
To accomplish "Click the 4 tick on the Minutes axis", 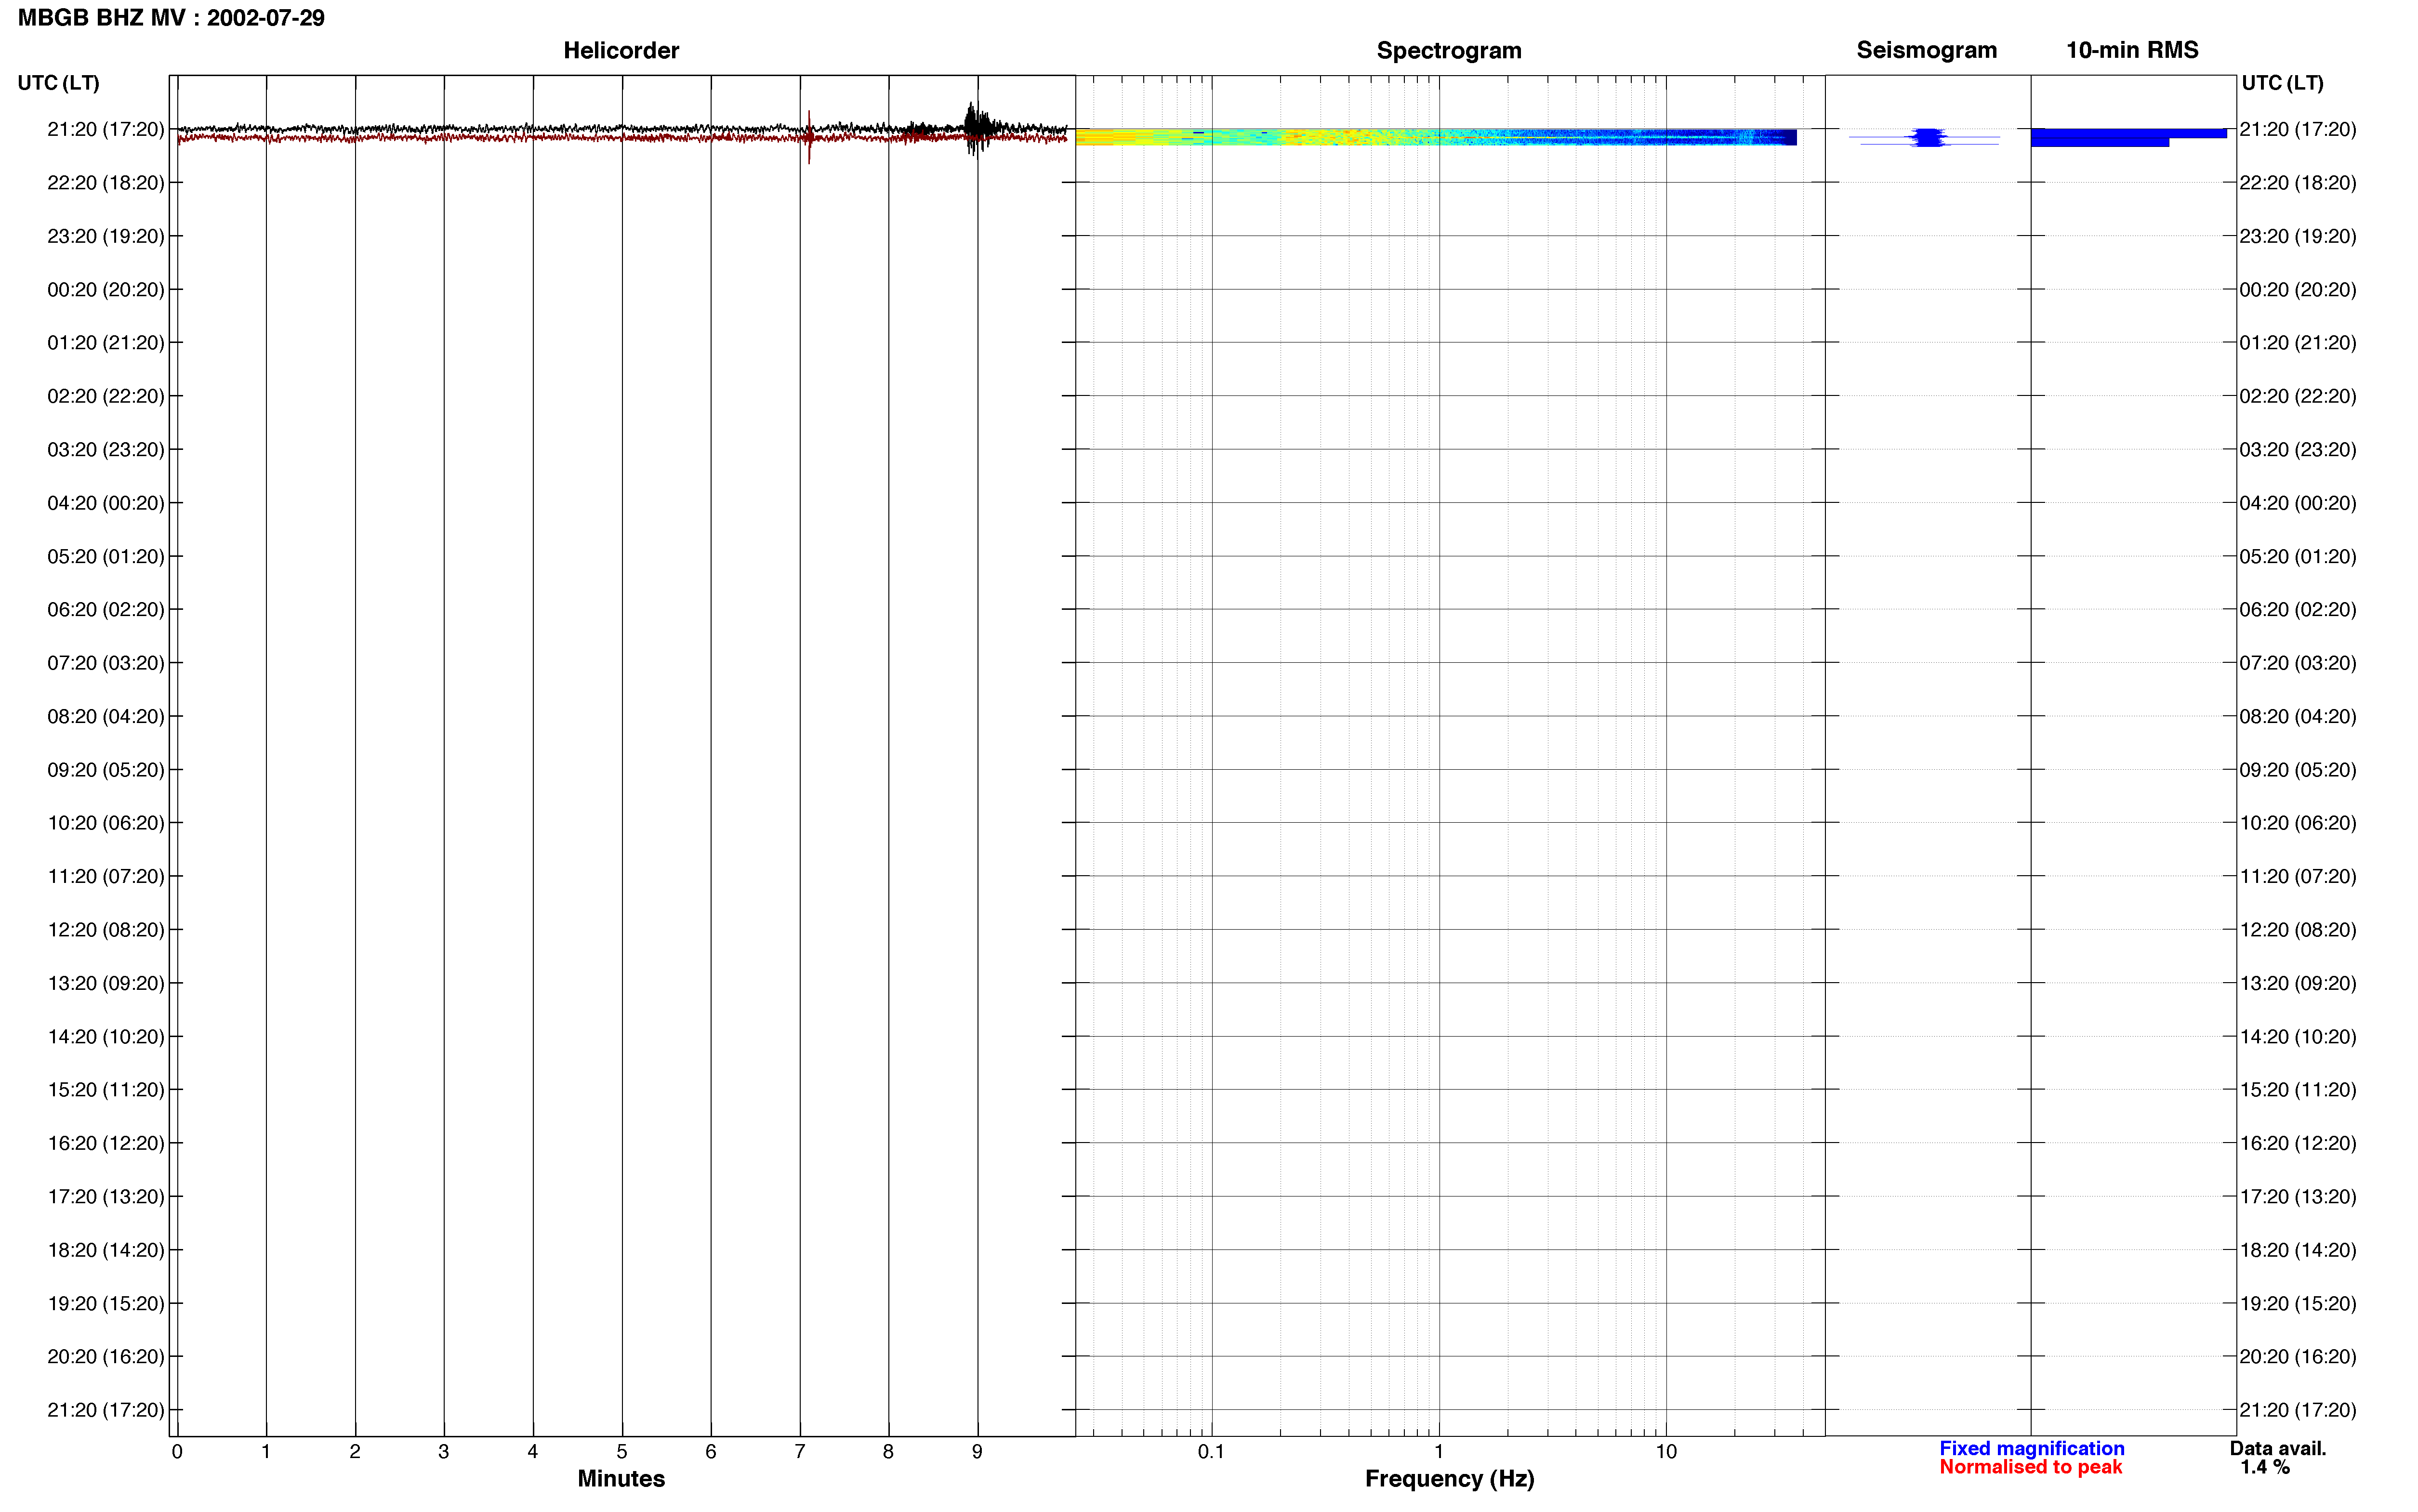I will [x=533, y=1452].
